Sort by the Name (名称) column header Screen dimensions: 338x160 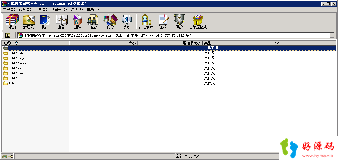(35, 43)
